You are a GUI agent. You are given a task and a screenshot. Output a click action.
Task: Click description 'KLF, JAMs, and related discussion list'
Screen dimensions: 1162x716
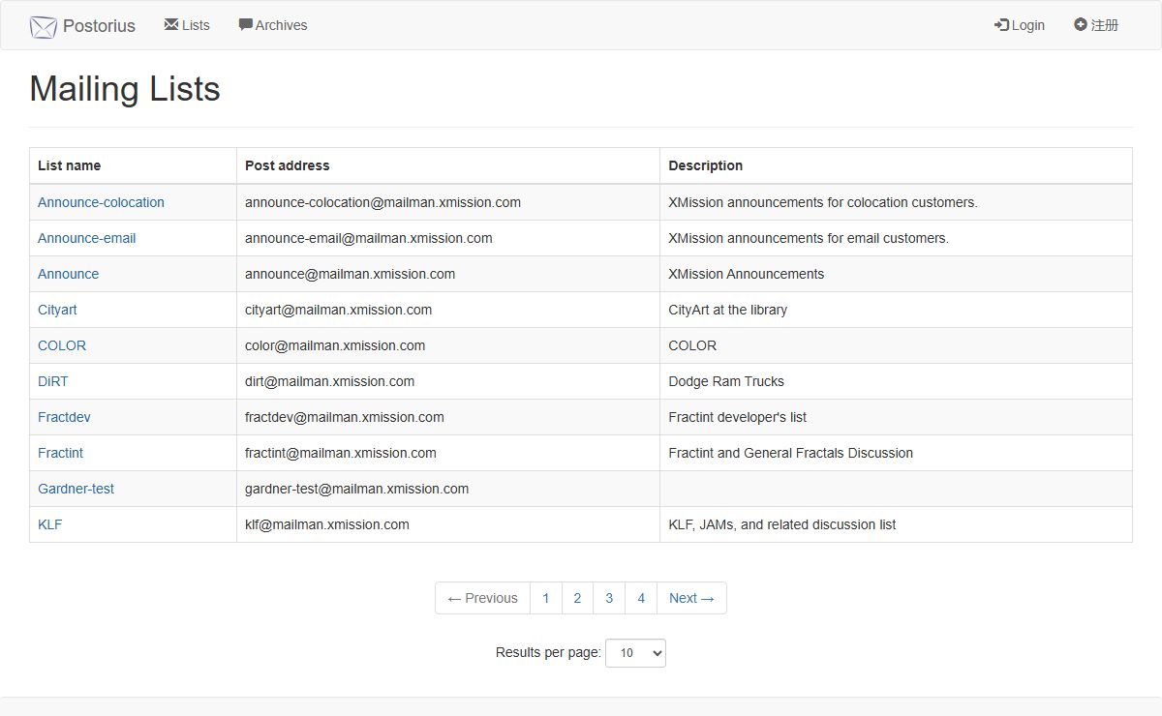[x=781, y=524]
